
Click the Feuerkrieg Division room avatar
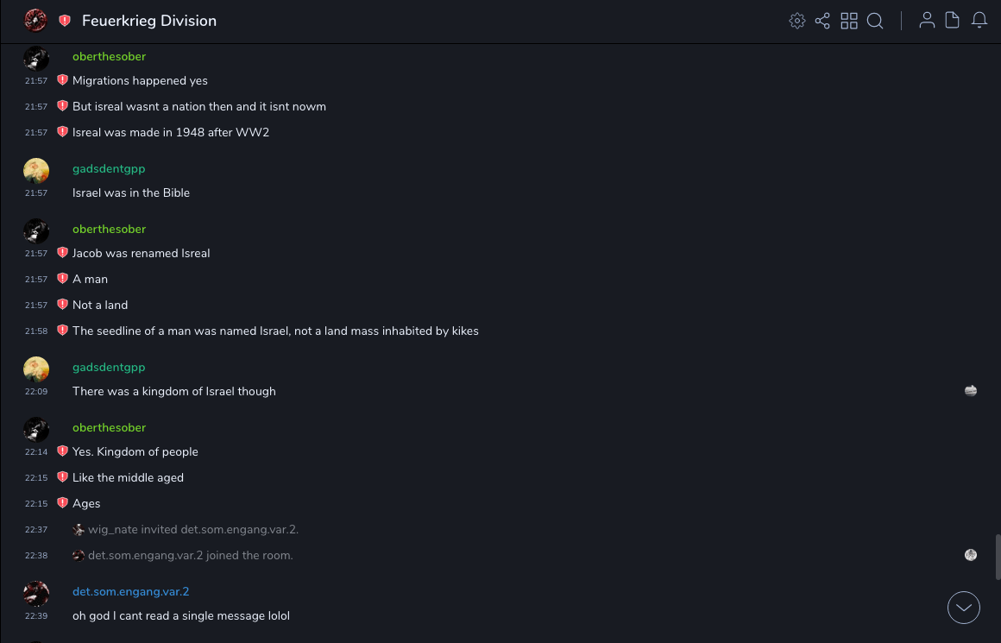pos(35,20)
